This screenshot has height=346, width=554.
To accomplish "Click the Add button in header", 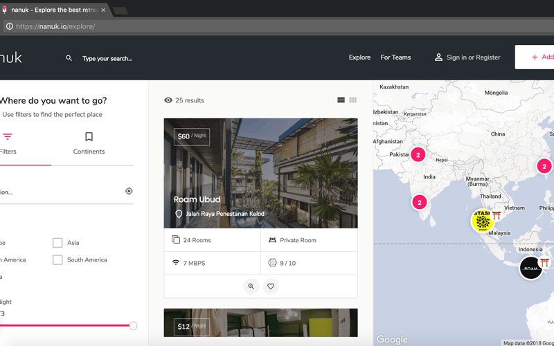I will point(535,57).
